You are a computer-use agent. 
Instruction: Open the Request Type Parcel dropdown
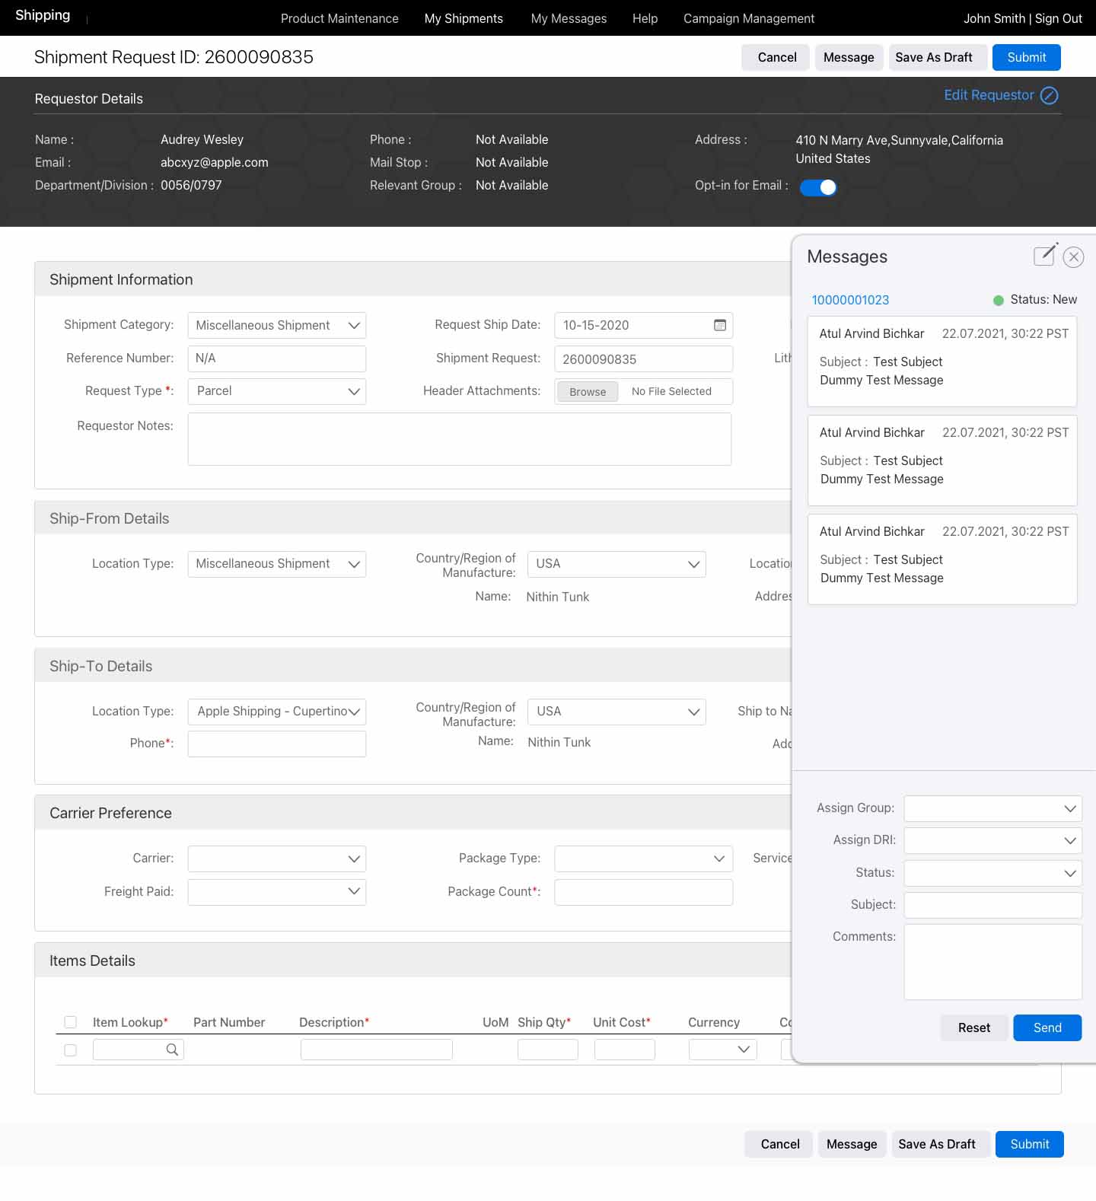tap(277, 391)
